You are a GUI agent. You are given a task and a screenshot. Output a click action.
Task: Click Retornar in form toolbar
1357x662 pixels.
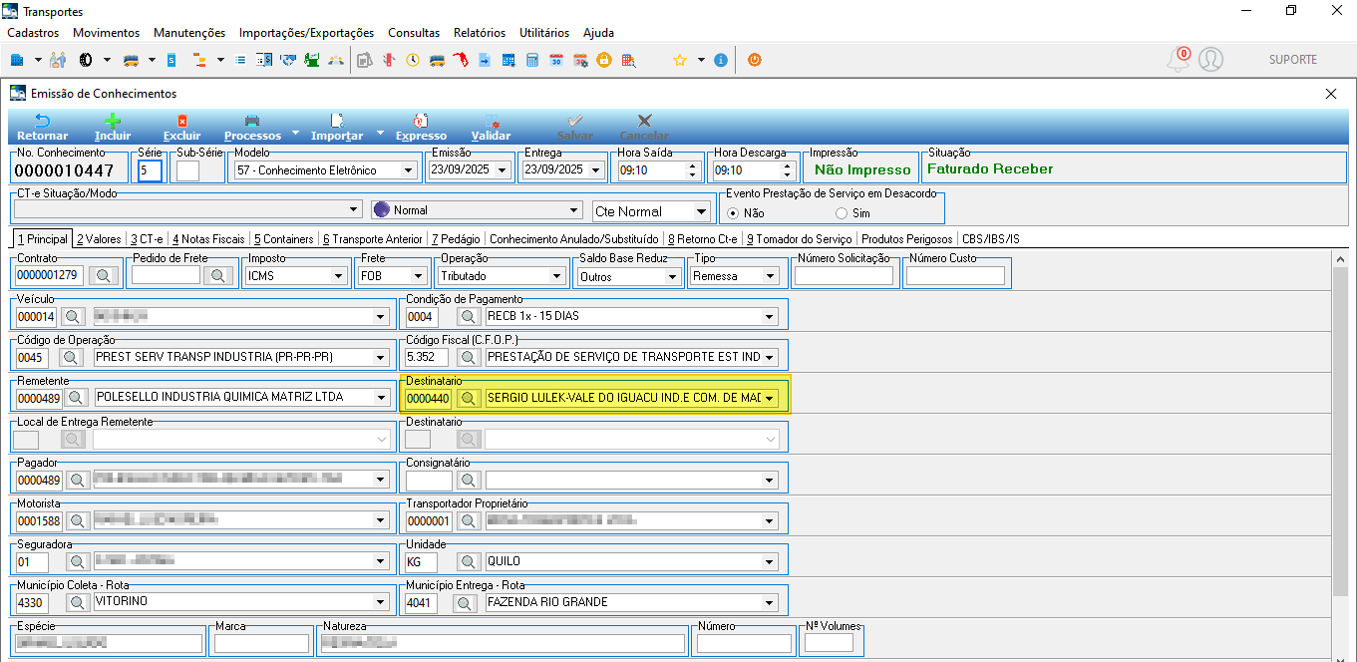click(x=43, y=128)
